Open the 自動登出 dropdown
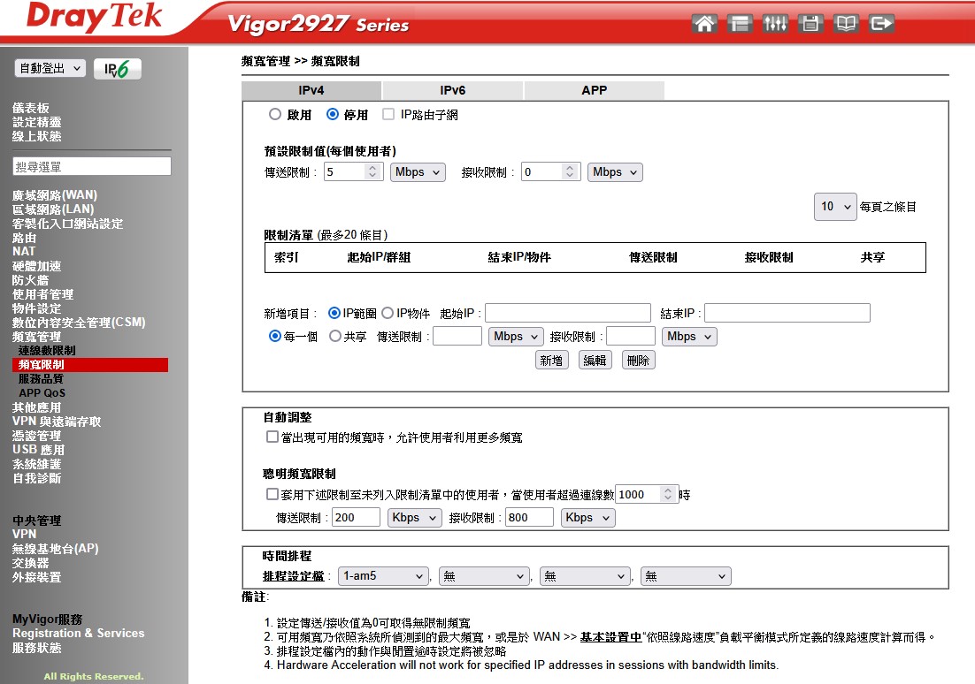Viewport: 975px width, 684px height. [50, 69]
